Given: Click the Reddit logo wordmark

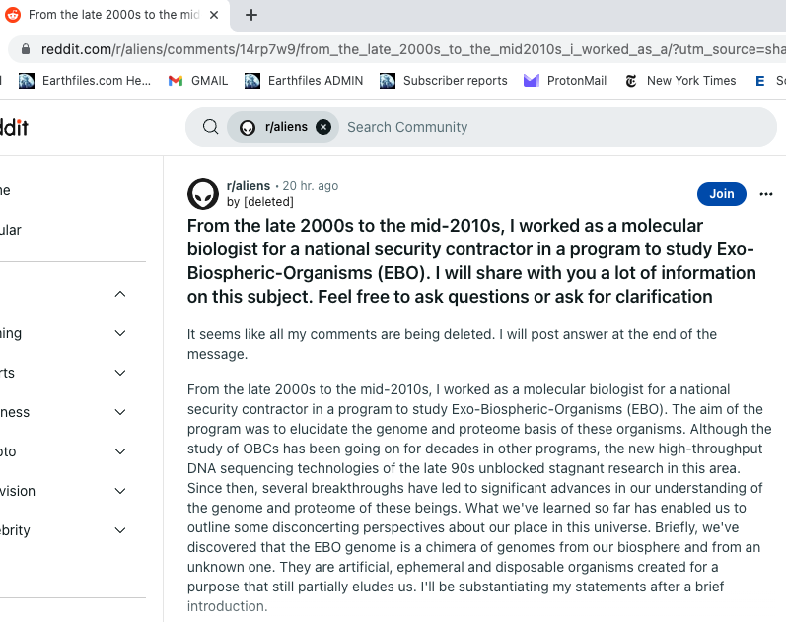Looking at the screenshot, I should point(14,128).
